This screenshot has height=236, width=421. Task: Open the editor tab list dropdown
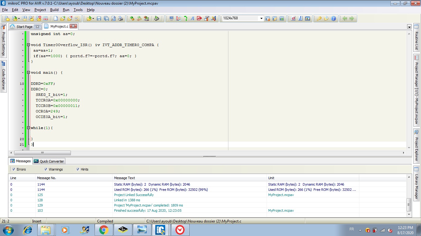[x=409, y=27]
